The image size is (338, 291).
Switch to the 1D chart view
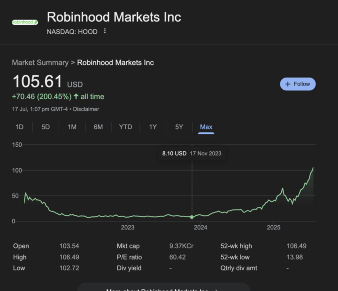(x=19, y=127)
